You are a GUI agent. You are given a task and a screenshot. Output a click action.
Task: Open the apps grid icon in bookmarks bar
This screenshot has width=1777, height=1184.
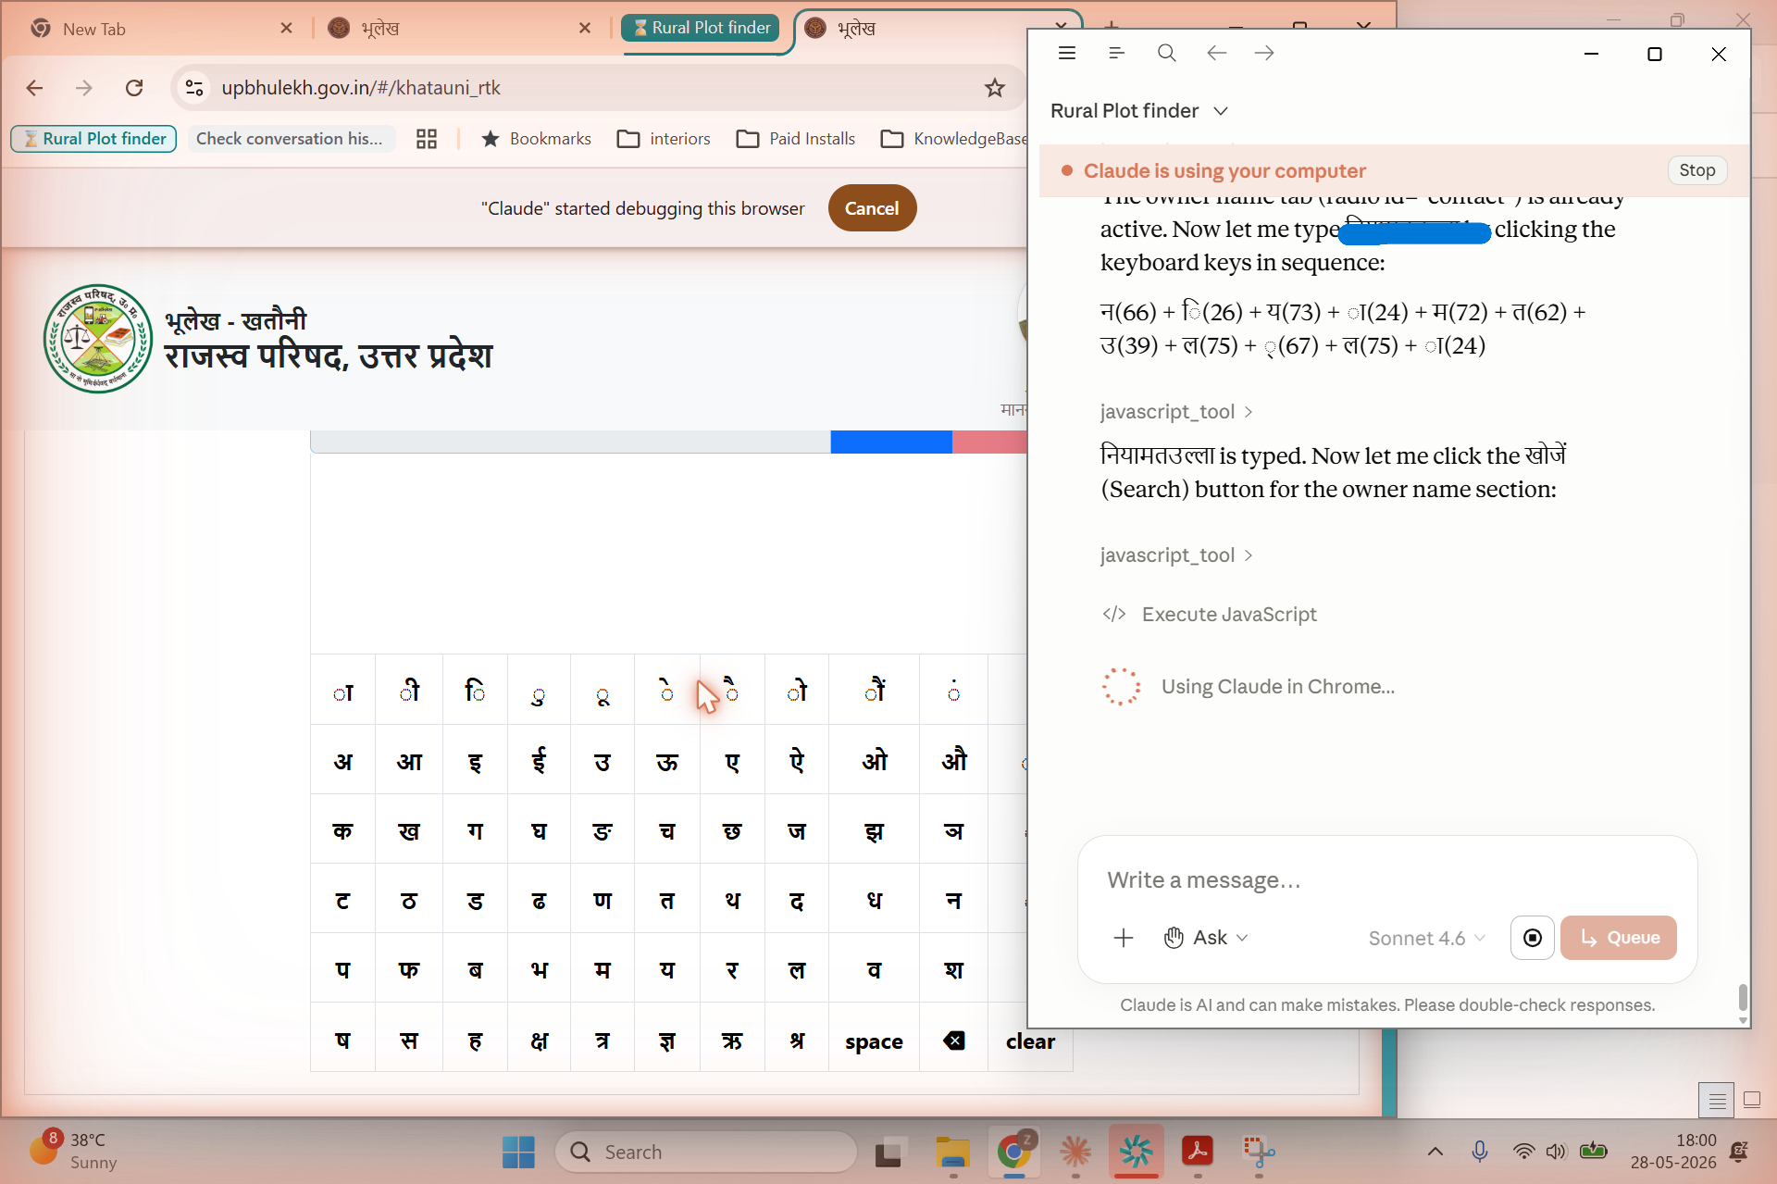click(426, 139)
